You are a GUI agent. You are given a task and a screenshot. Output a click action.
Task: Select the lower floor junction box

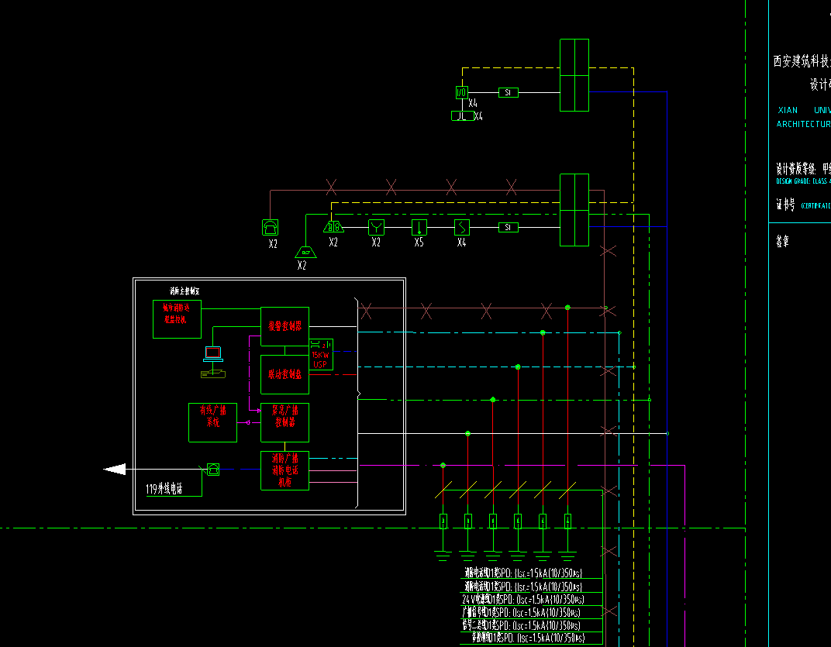click(574, 210)
